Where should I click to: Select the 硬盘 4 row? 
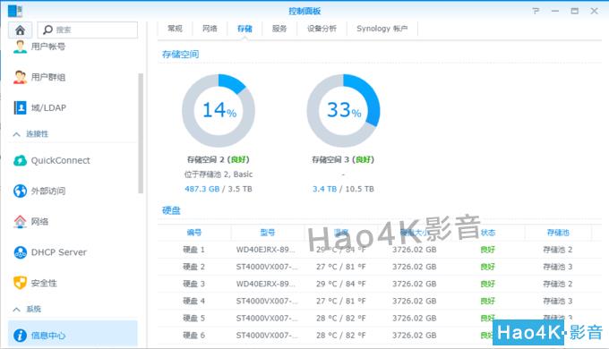click(x=380, y=301)
